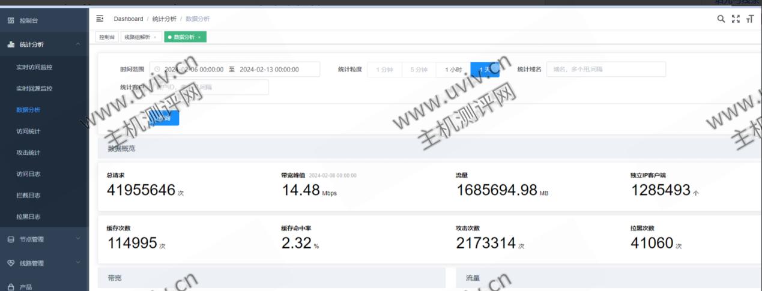762x291 pixels.
Task: Click the 控制台 dashboard grid icon
Action: click(11, 20)
